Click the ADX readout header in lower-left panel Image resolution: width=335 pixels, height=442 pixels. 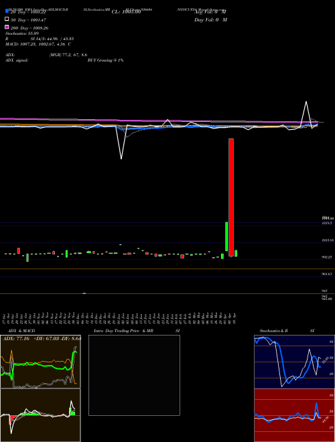coord(42,338)
